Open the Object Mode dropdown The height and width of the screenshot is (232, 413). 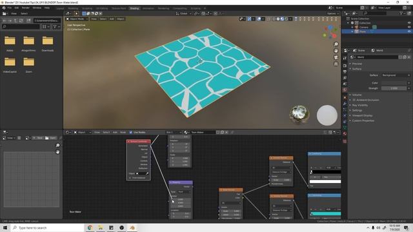pos(77,19)
